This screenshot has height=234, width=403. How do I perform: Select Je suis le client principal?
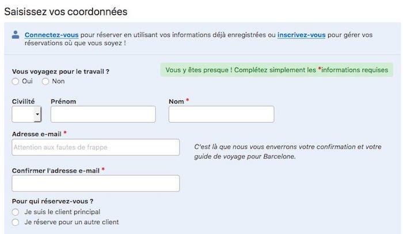(16, 212)
